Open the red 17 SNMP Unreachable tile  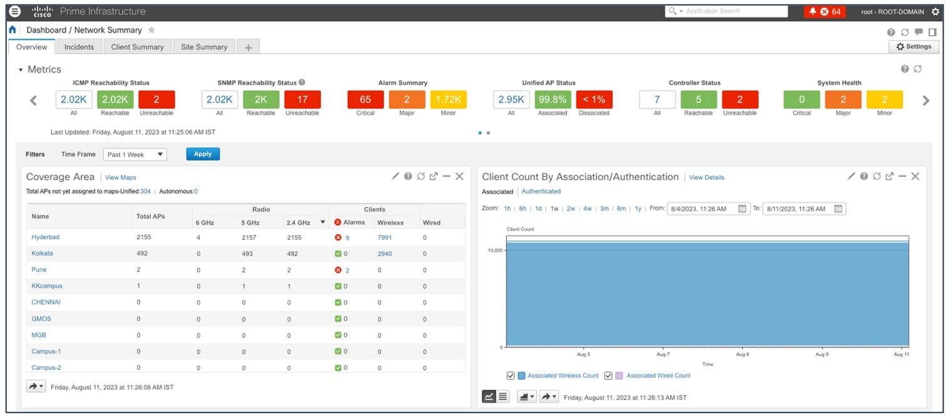click(302, 99)
